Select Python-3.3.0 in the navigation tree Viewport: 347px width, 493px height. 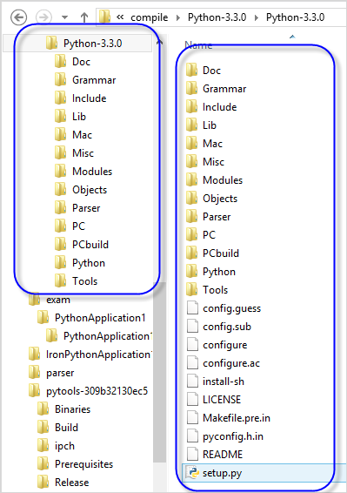pyautogui.click(x=93, y=43)
